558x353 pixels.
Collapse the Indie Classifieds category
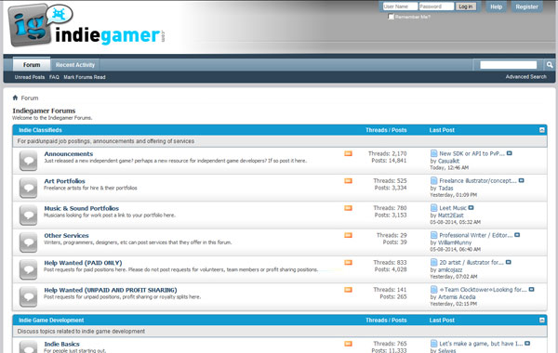coord(541,130)
